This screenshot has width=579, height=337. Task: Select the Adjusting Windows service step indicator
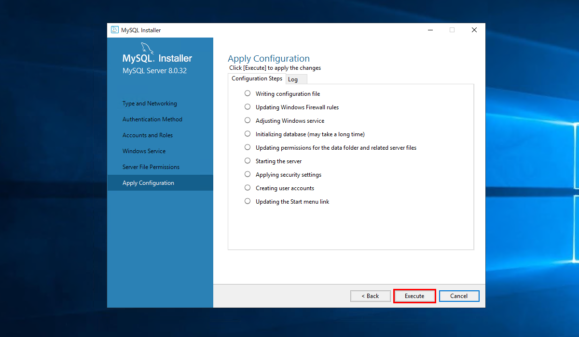point(248,120)
